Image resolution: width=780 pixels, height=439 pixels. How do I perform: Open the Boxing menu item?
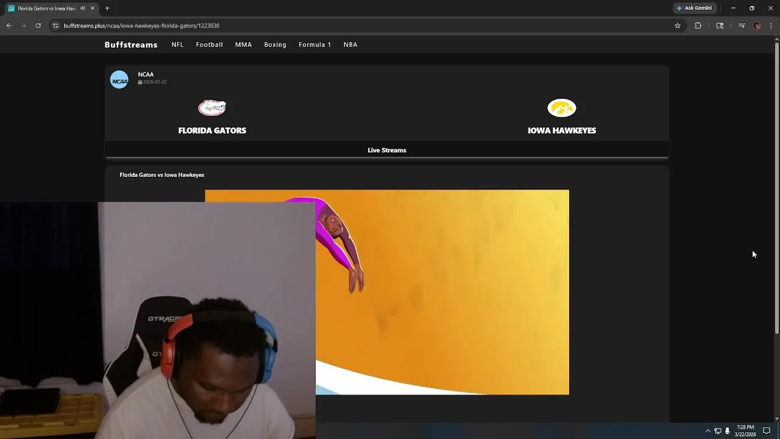[x=275, y=45]
